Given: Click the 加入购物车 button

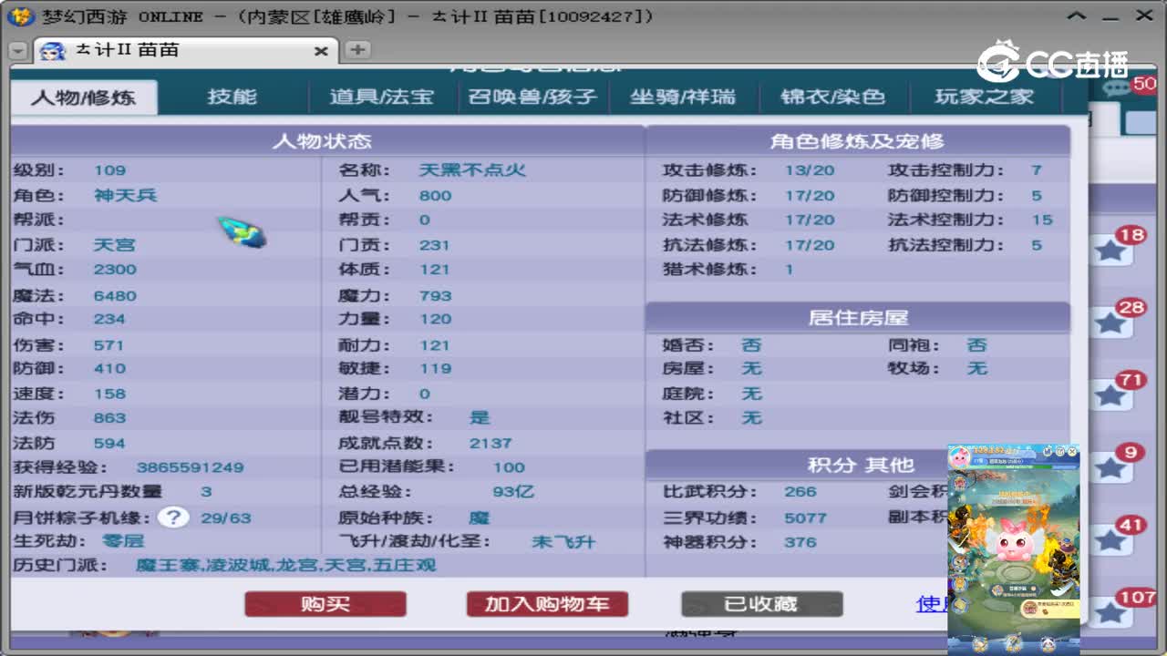Looking at the screenshot, I should pos(546,603).
